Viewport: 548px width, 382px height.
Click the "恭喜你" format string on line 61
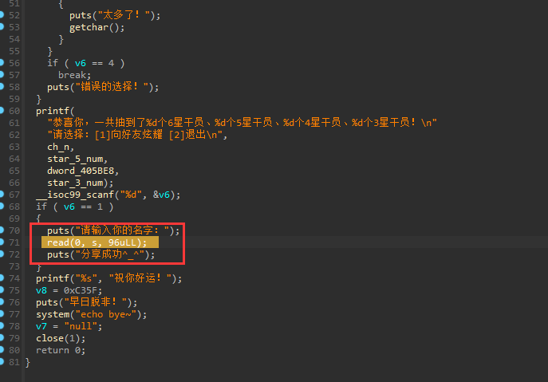click(x=242, y=123)
